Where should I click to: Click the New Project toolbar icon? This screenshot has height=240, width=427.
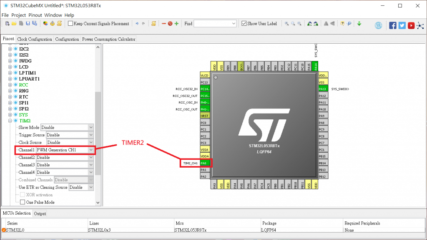coord(8,24)
